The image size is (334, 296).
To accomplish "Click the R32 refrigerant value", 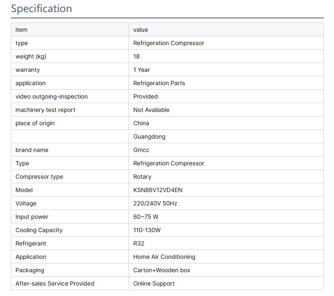I will tap(139, 243).
